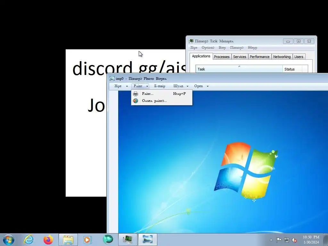Open Help menu in Task Manager
328x246 pixels.
click(x=252, y=48)
